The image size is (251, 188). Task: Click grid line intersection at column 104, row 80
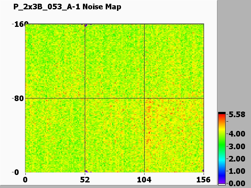[144, 98]
